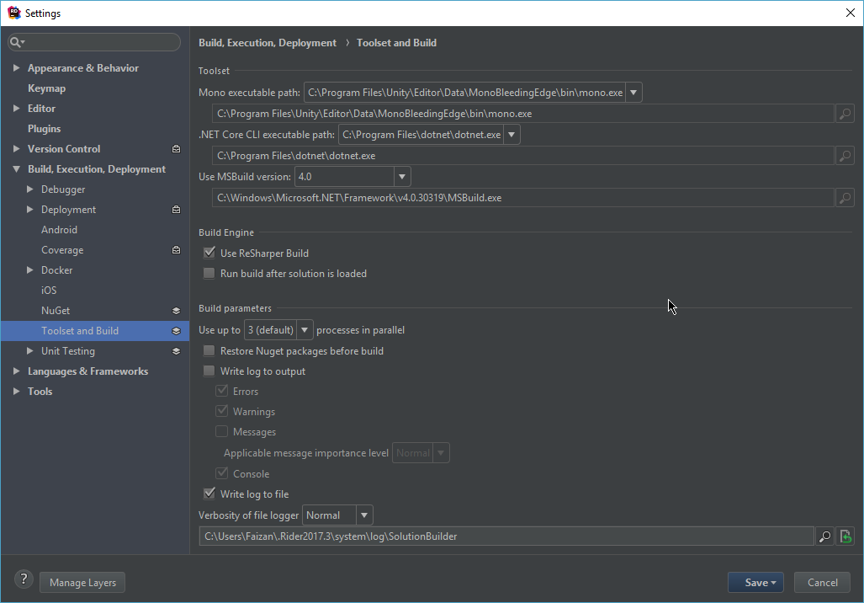864x603 pixels.
Task: Open the Keymap settings page
Action: point(46,88)
